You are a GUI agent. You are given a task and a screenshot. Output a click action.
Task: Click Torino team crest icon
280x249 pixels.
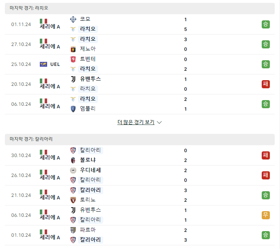[x=73, y=200]
